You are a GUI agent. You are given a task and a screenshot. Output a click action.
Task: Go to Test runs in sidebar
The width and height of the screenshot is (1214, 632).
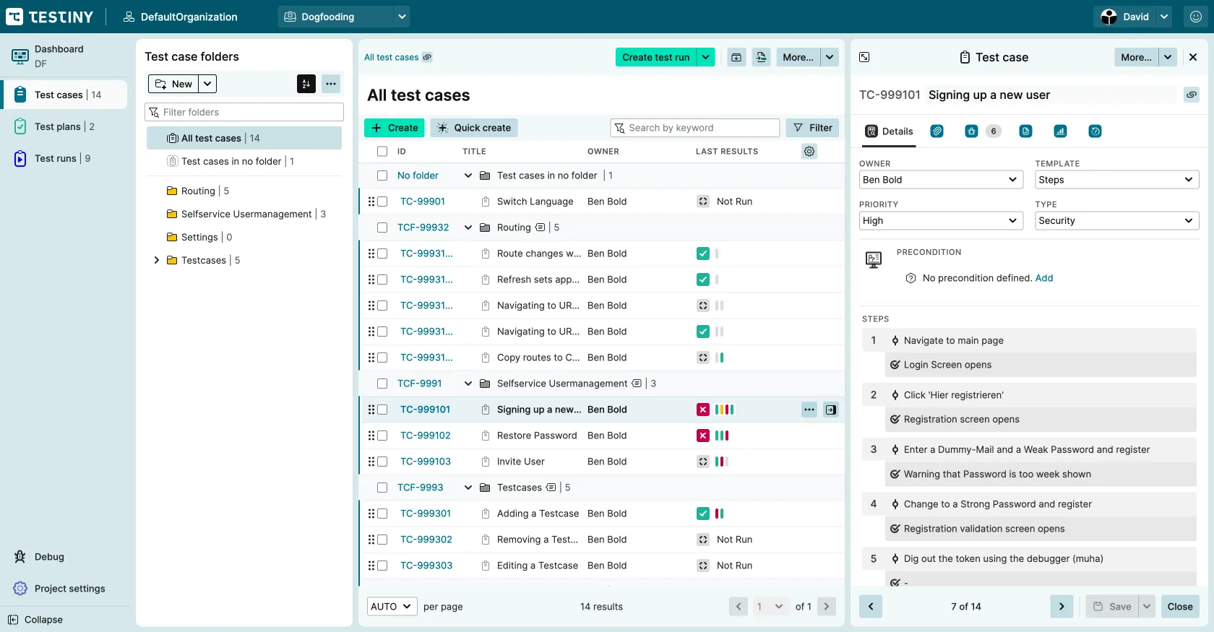click(56, 158)
